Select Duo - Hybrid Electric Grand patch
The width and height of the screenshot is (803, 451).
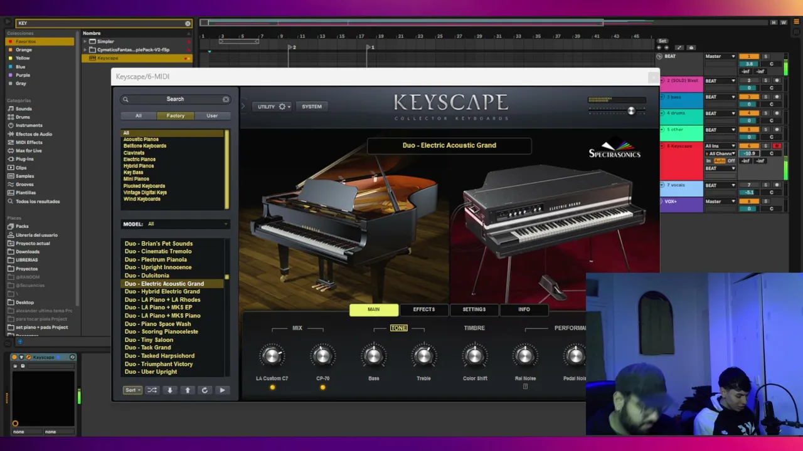pos(162,292)
